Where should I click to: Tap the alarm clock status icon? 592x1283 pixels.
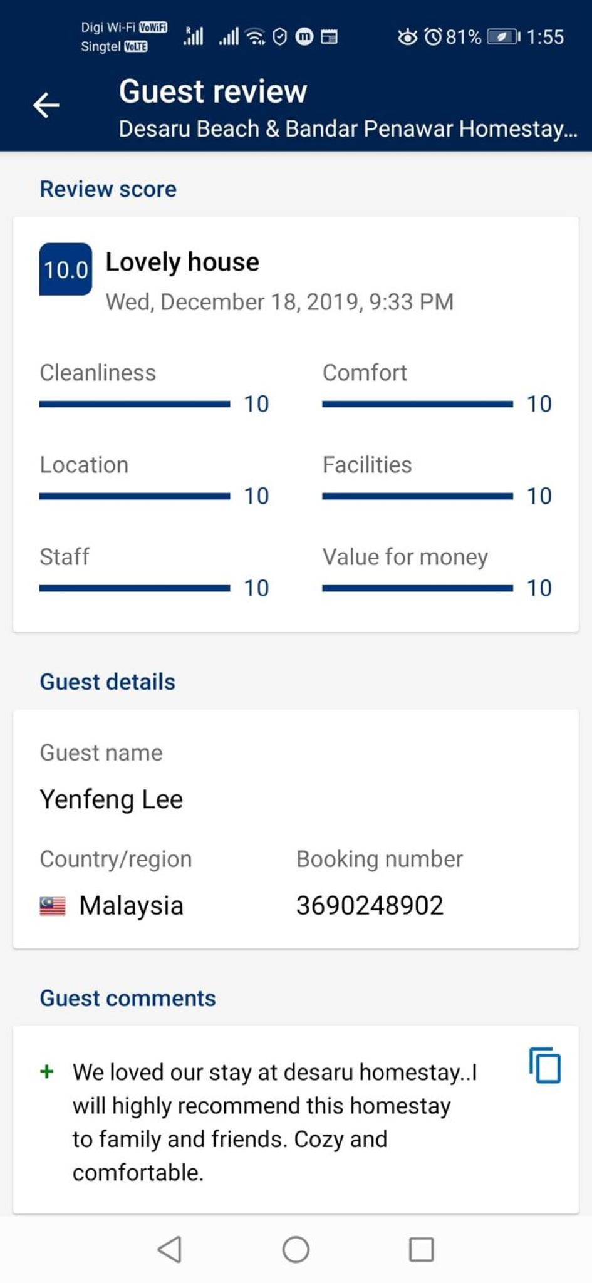tap(434, 37)
